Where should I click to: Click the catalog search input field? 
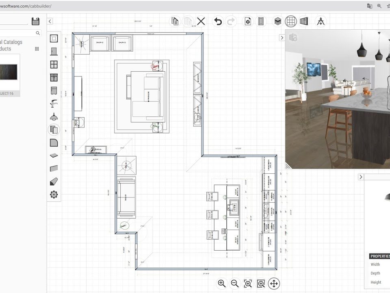[x=17, y=33]
